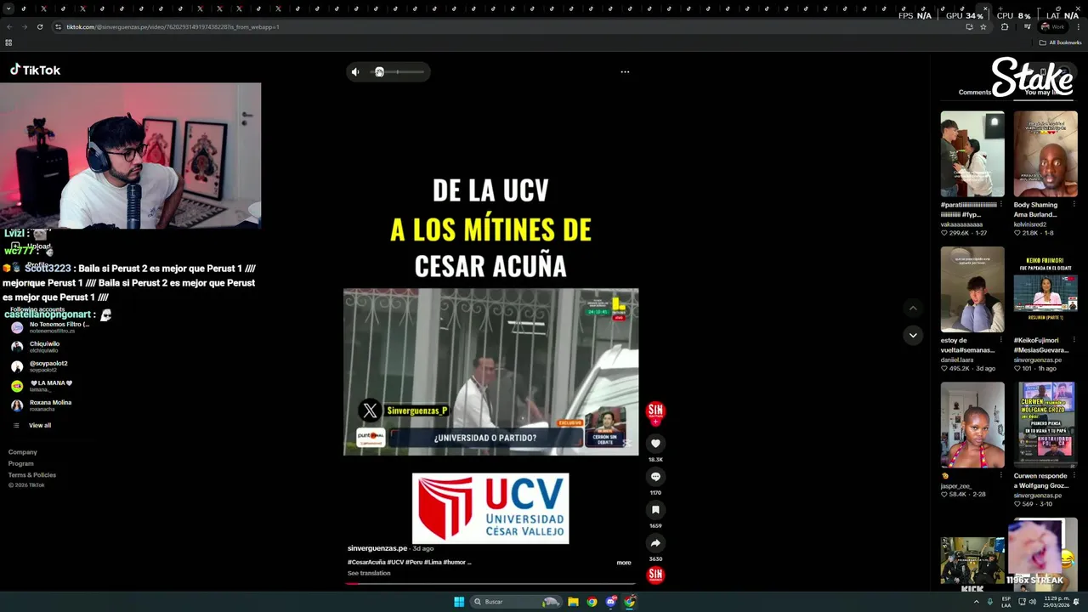Open Google Chrome from the taskbar
This screenshot has width=1088, height=612.
coord(592,602)
